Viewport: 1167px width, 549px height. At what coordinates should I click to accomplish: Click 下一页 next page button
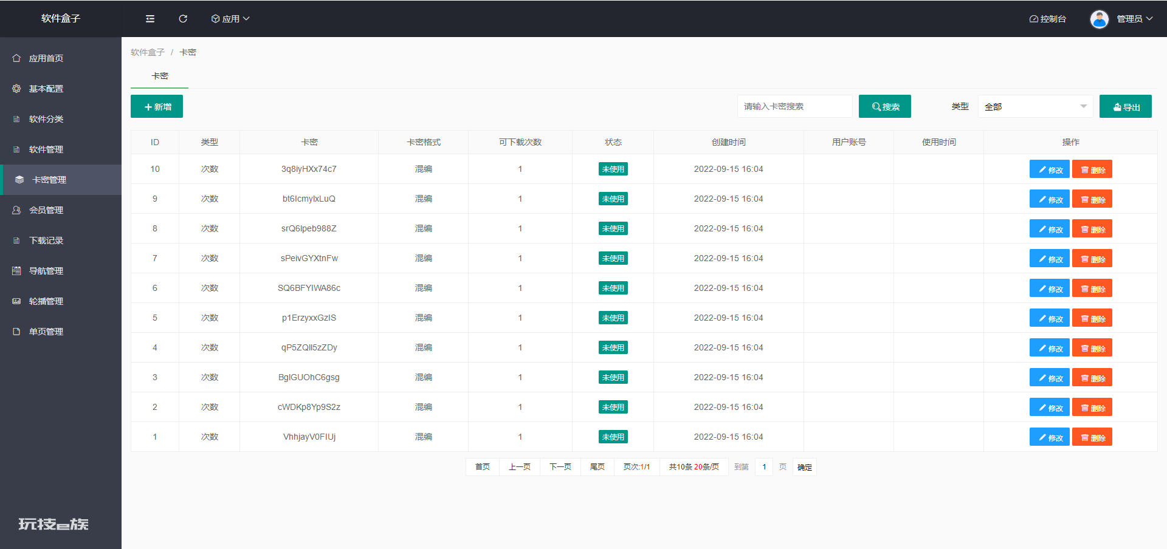point(560,467)
